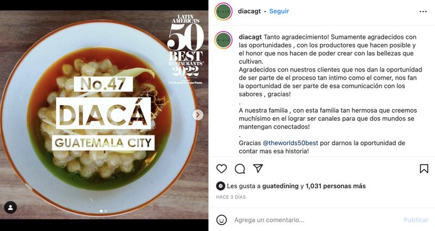The height and width of the screenshot is (231, 435).
Task: Open diacagt username in post header
Action: tap(250, 11)
